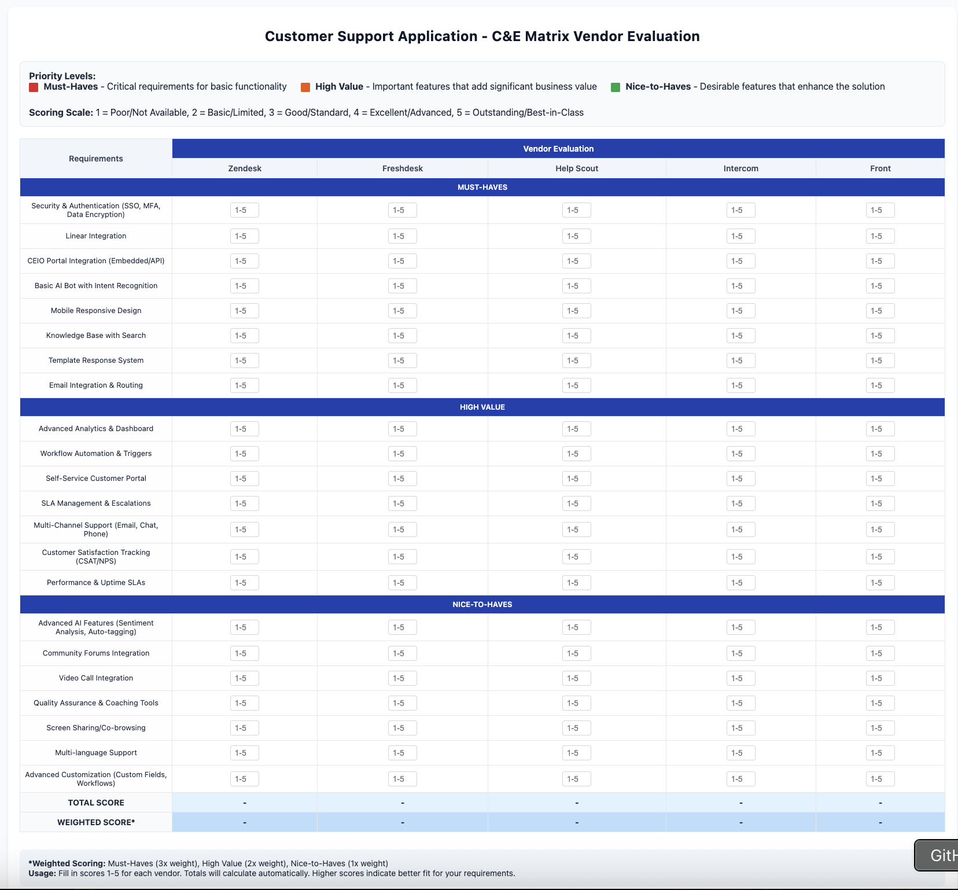Image resolution: width=958 pixels, height=890 pixels.
Task: Click the TOTAL SCORE row label
Action: 96,803
